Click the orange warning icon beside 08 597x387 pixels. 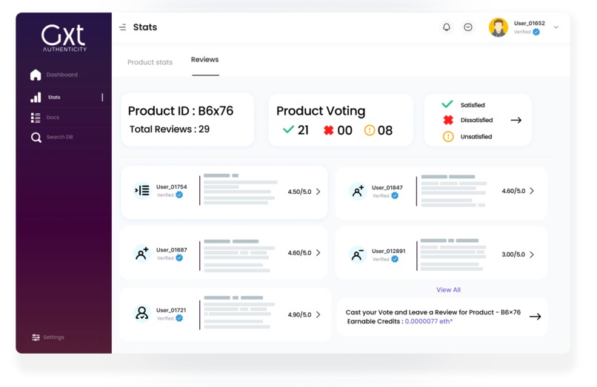(370, 130)
